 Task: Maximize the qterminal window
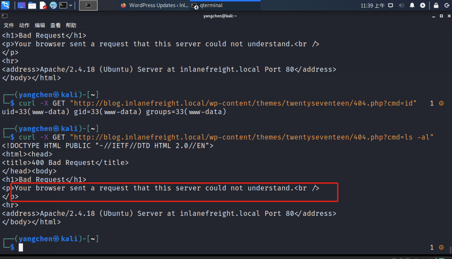coord(441,16)
